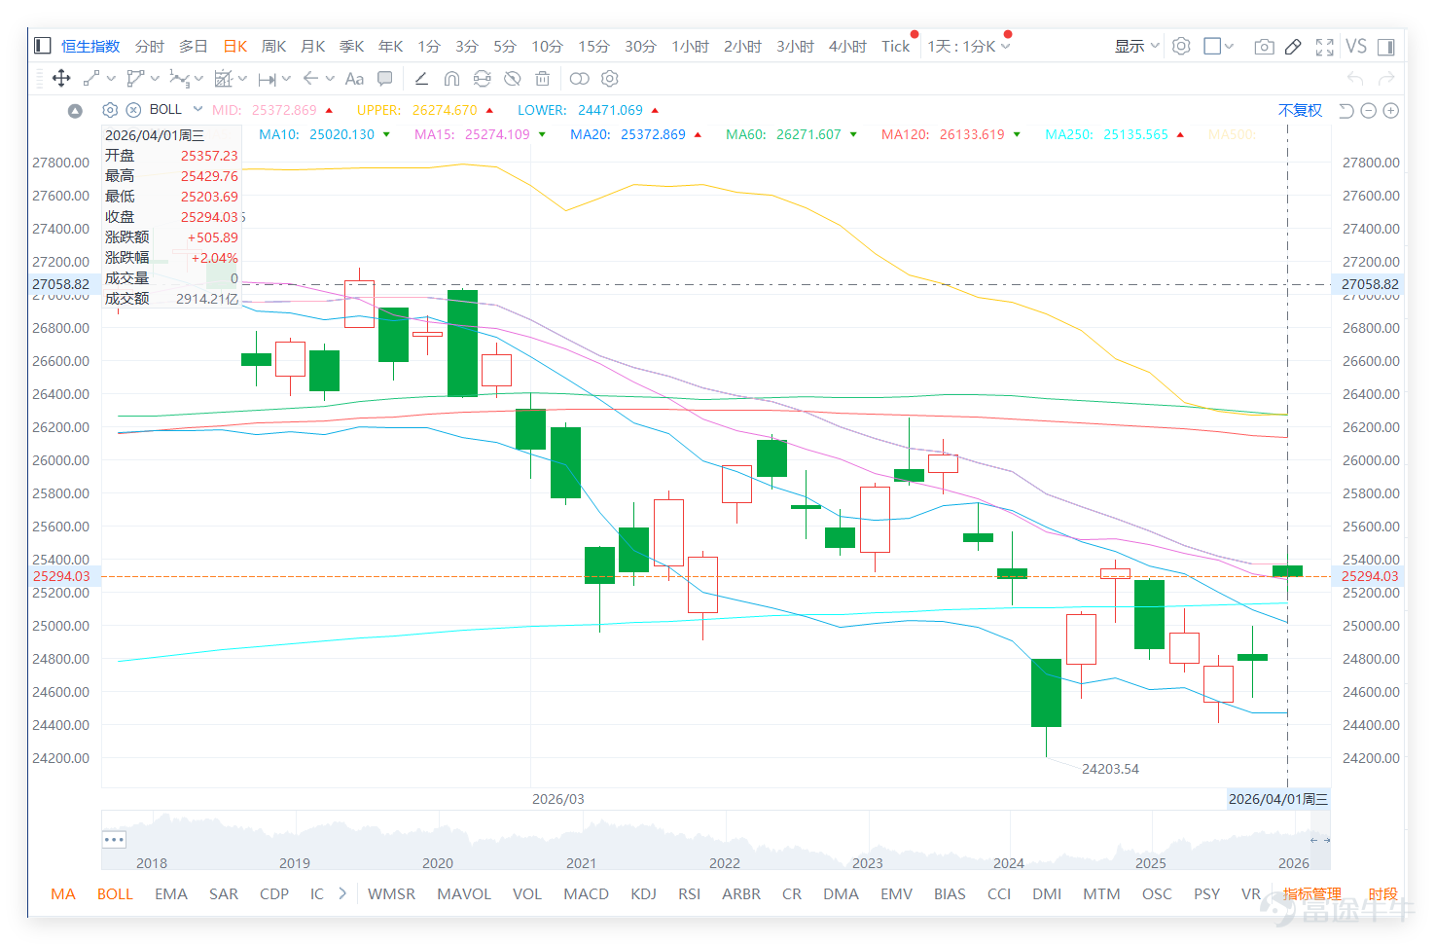
Task: Select the text annotation Aa tool
Action: (354, 79)
